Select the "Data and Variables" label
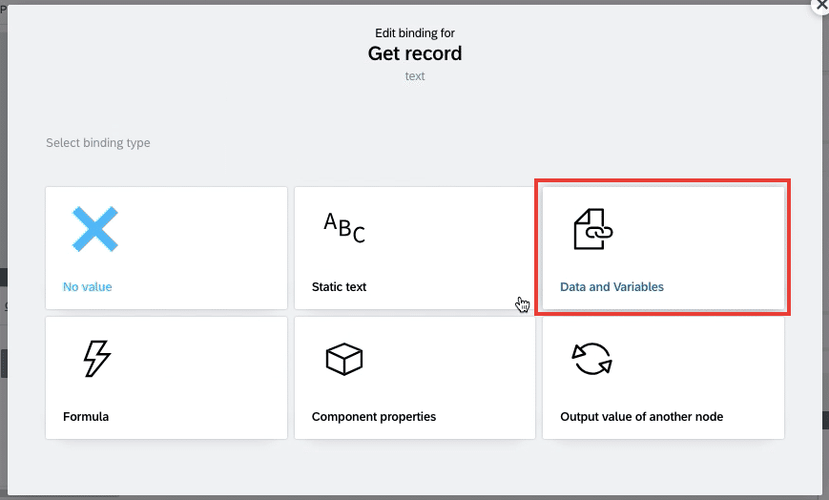The image size is (829, 500). tap(611, 287)
